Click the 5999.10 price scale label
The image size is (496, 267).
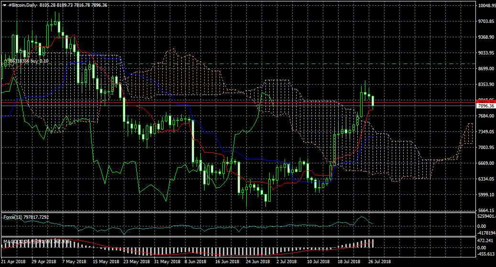pos(486,195)
